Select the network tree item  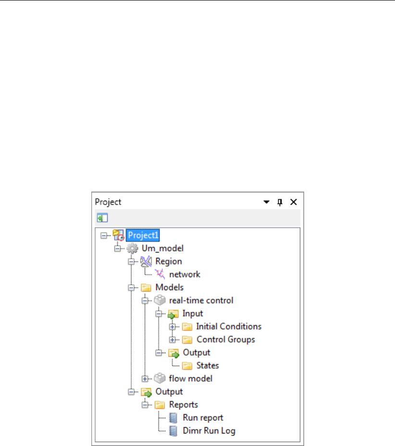[185, 275]
